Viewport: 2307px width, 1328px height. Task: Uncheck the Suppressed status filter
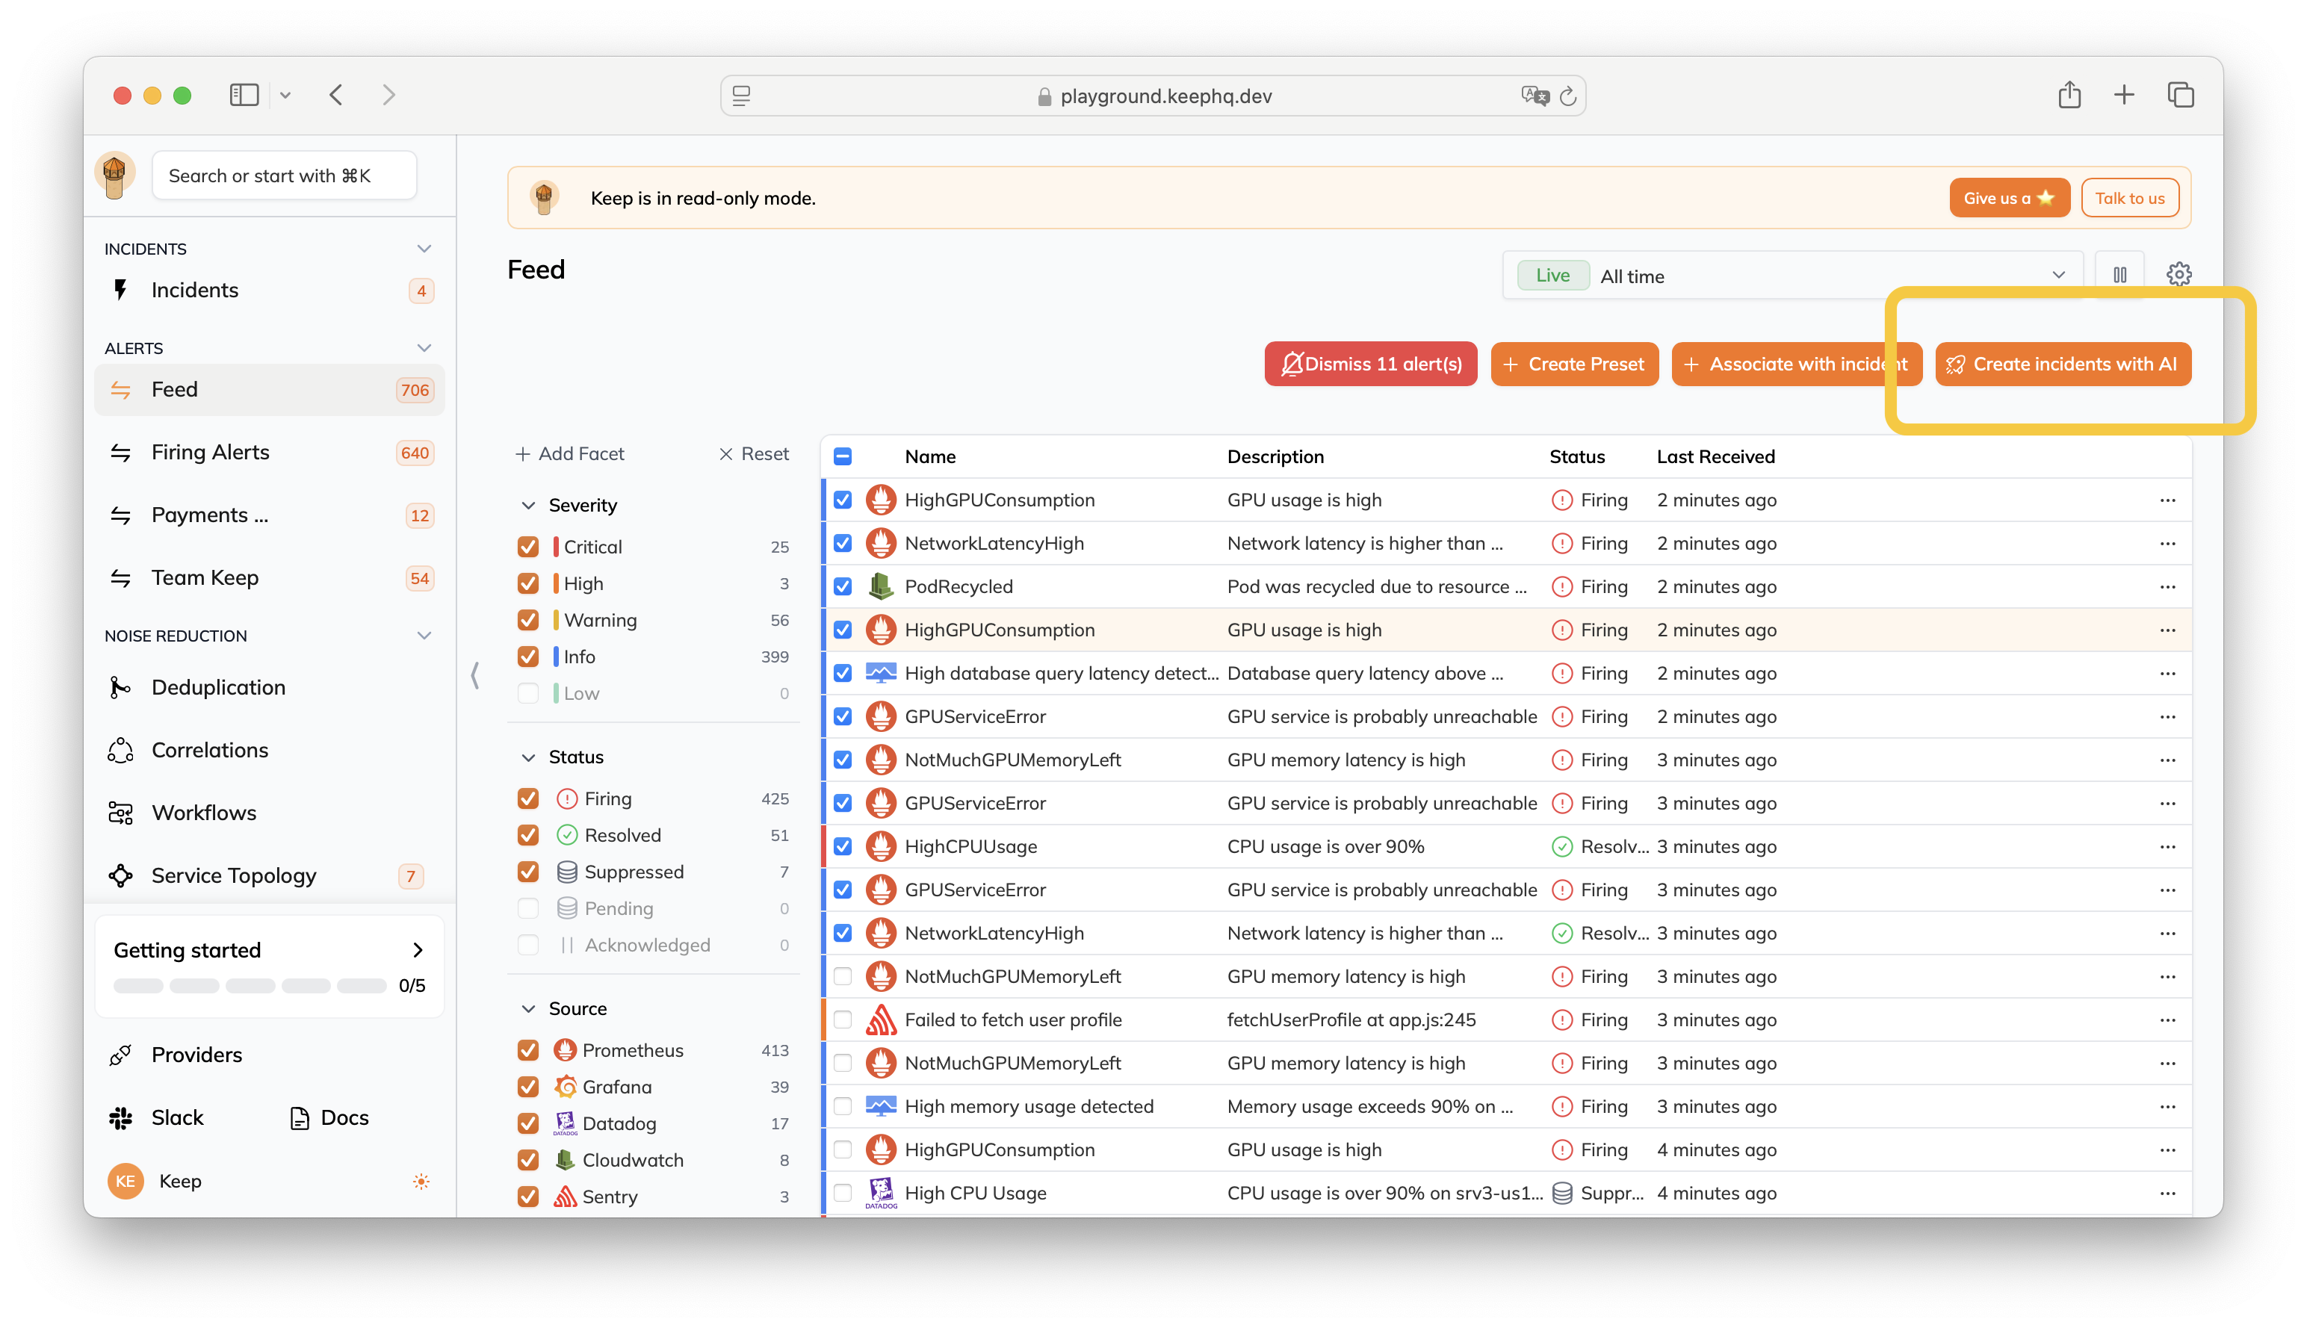(x=527, y=872)
